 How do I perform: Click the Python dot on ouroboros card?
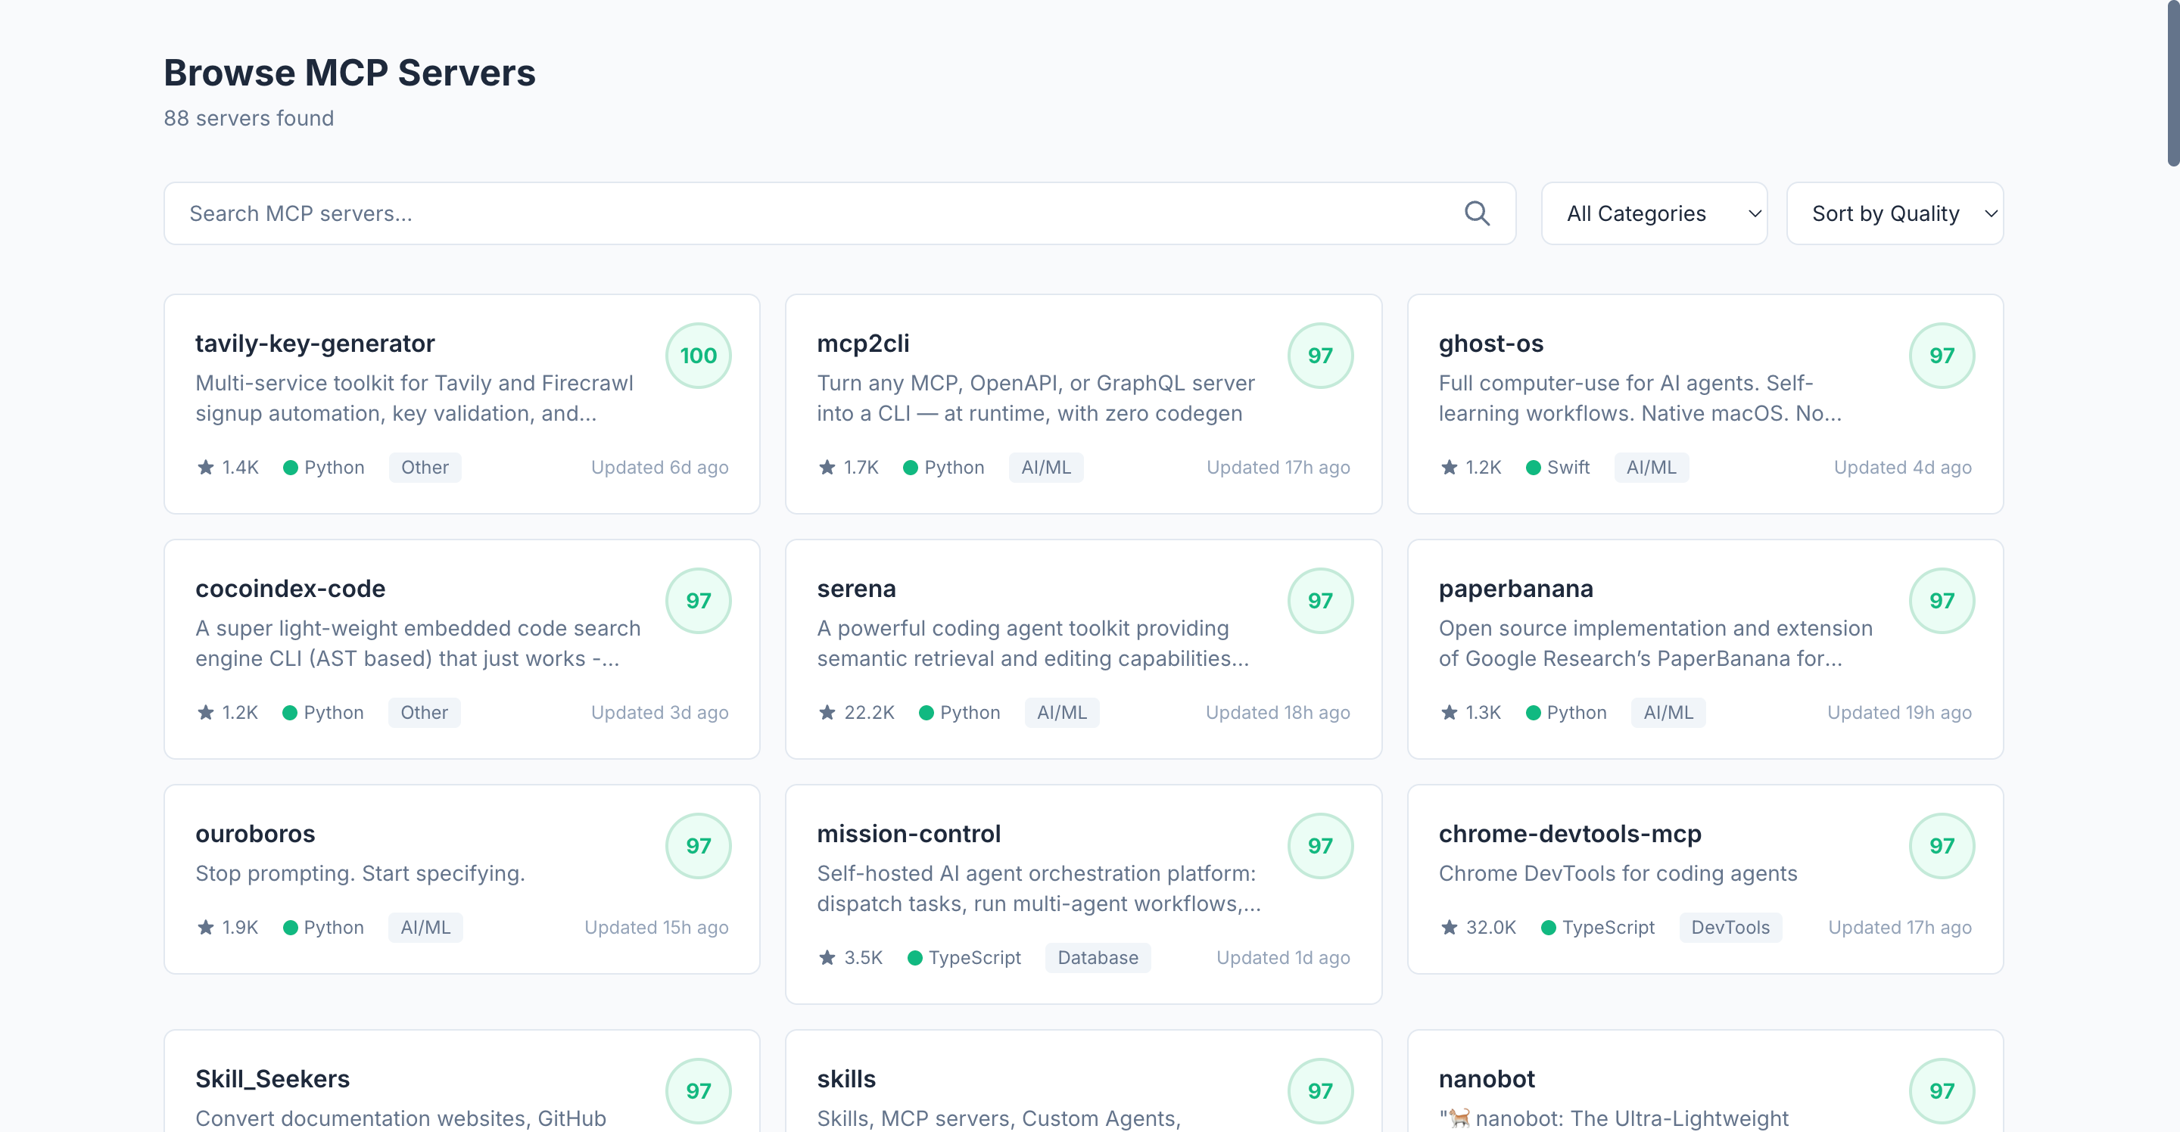pos(291,927)
